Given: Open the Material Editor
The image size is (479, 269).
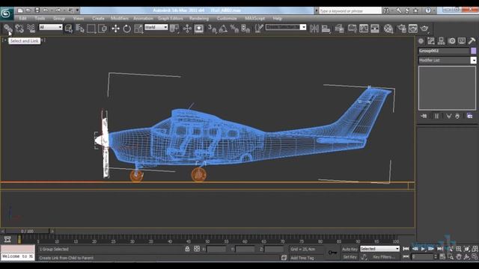Looking at the screenshot, I should 388,28.
